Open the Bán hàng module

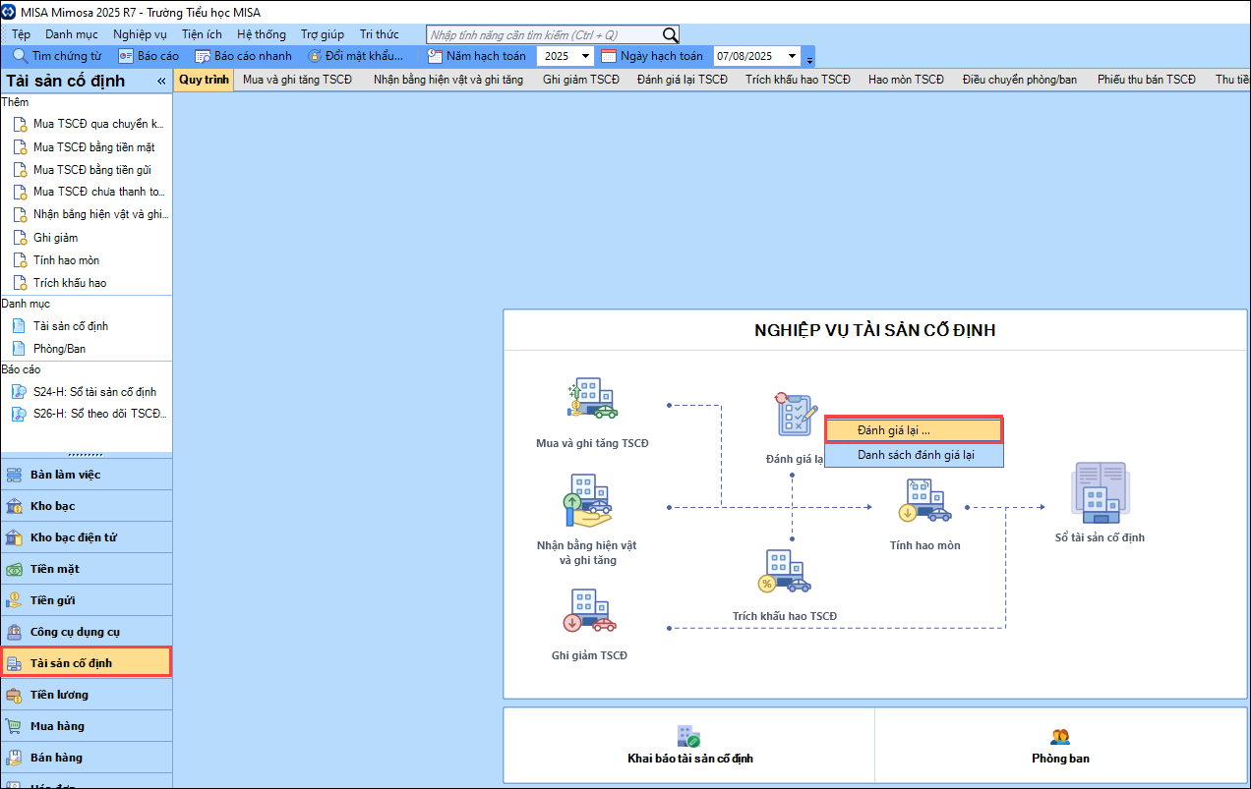point(87,758)
